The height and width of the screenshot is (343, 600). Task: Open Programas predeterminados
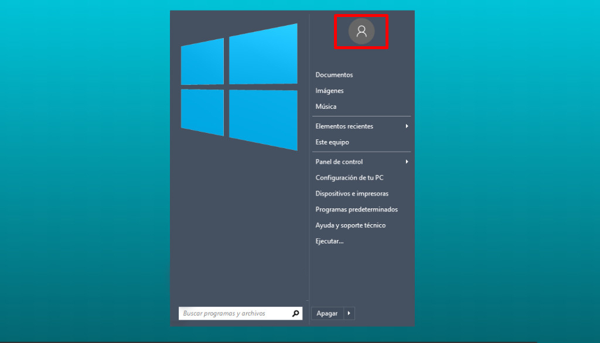click(x=357, y=210)
